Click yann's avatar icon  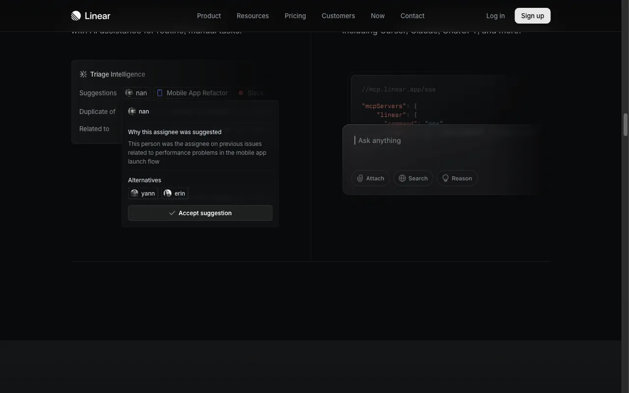[x=135, y=193]
